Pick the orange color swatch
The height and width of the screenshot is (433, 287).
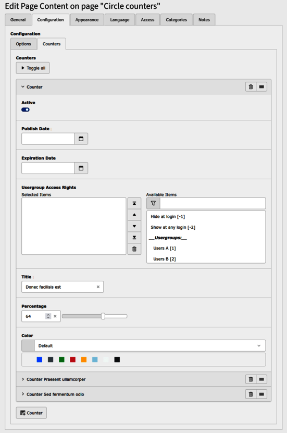(84, 360)
